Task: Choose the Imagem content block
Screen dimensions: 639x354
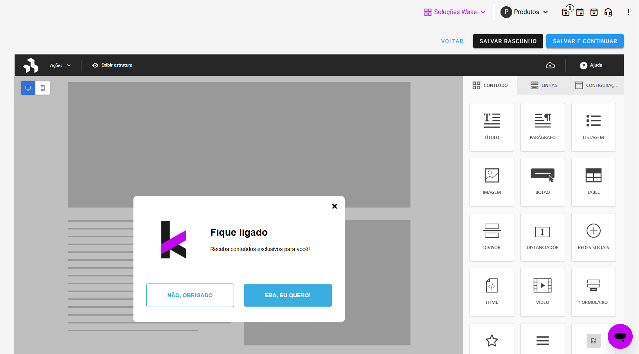Action: coord(491,182)
